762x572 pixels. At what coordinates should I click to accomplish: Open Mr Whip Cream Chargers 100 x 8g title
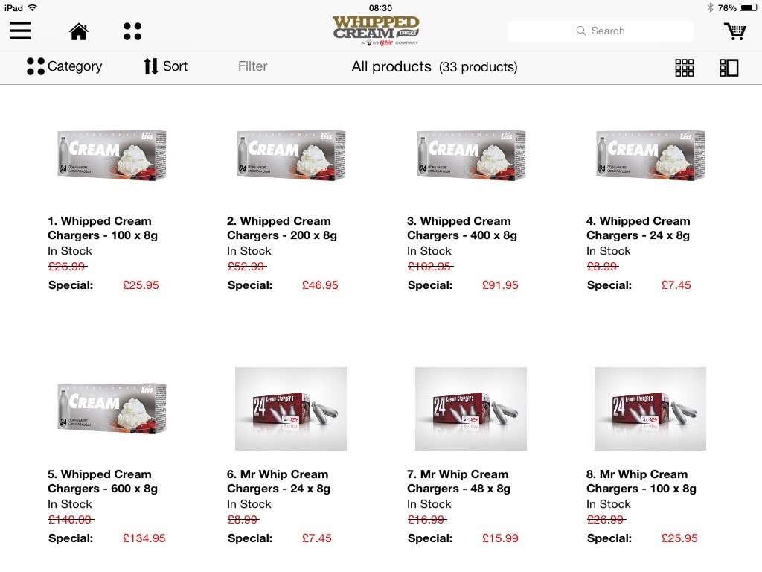click(x=641, y=481)
